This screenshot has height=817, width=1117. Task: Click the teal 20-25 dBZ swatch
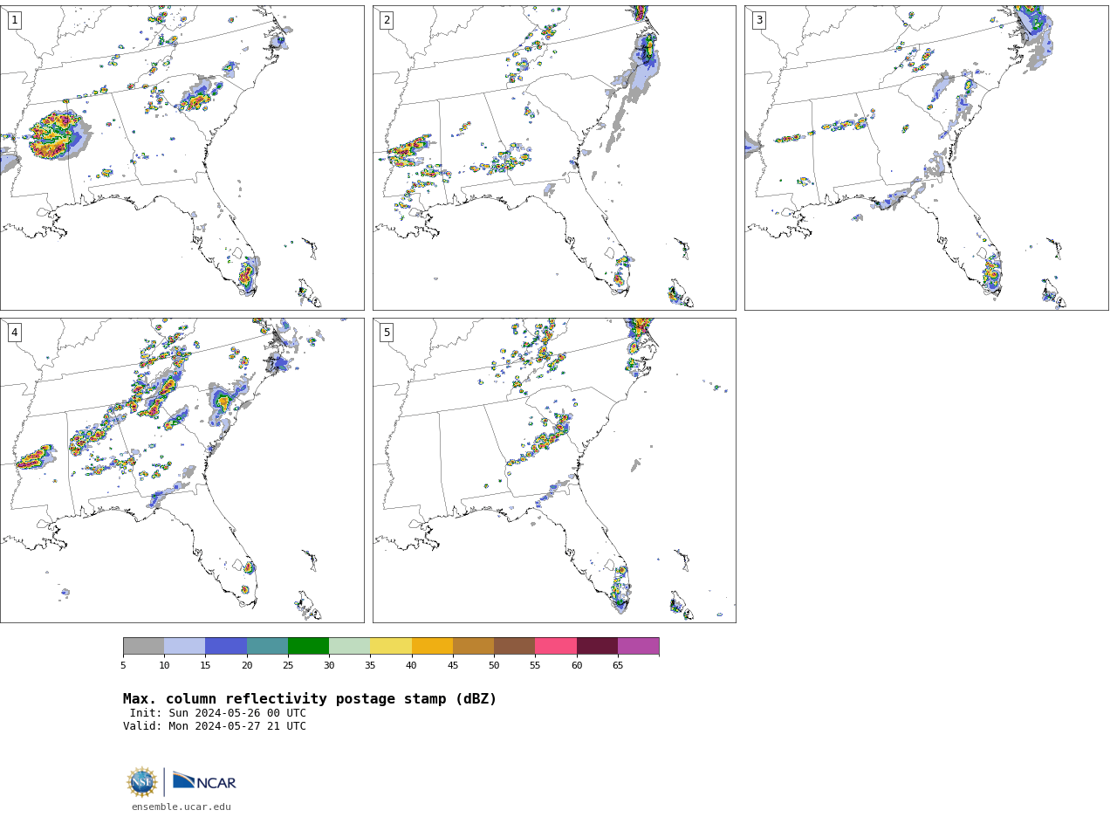tap(267, 646)
